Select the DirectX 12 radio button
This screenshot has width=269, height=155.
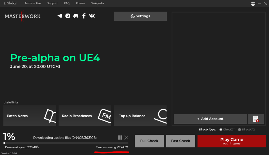(239, 130)
